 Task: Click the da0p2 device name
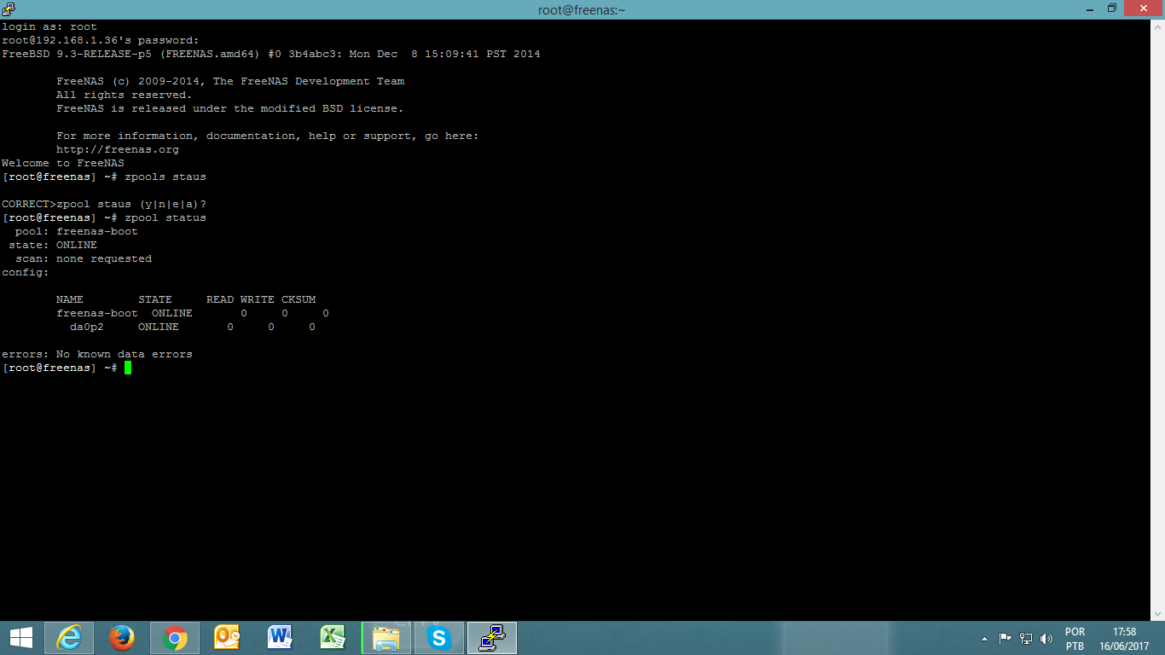click(87, 327)
